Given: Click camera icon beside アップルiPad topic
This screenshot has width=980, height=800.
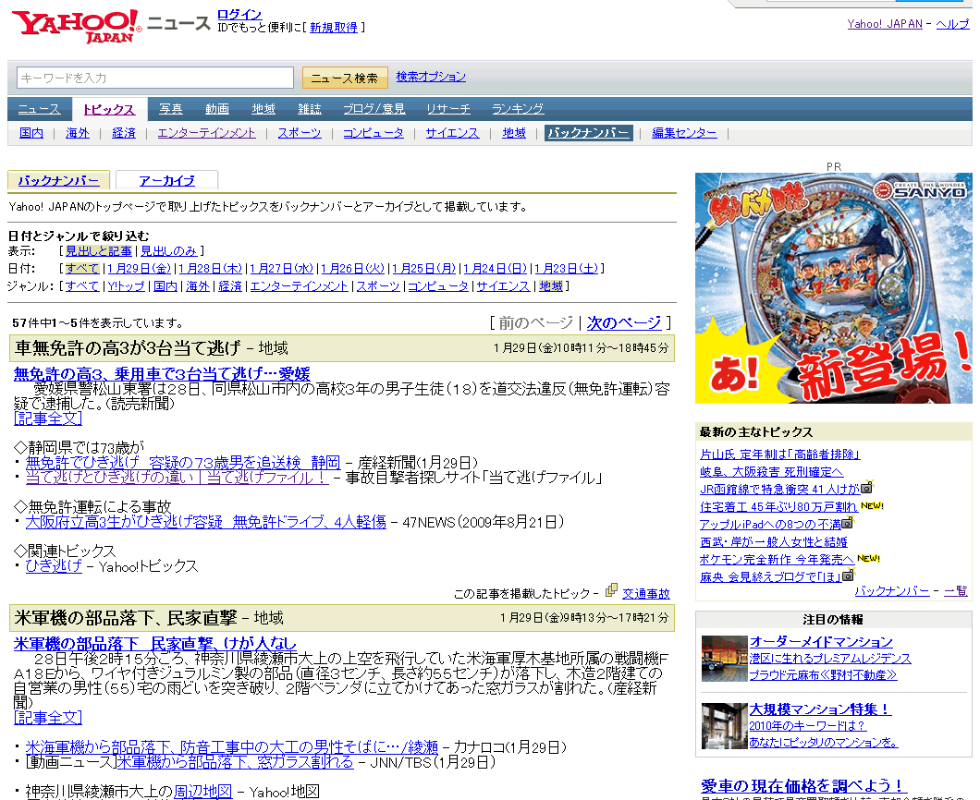Looking at the screenshot, I should tap(848, 522).
